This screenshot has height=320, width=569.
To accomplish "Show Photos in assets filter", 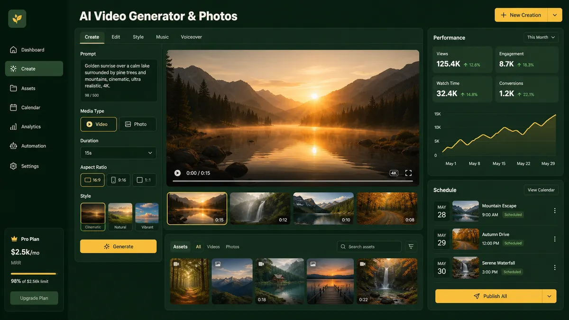I will pos(232,247).
